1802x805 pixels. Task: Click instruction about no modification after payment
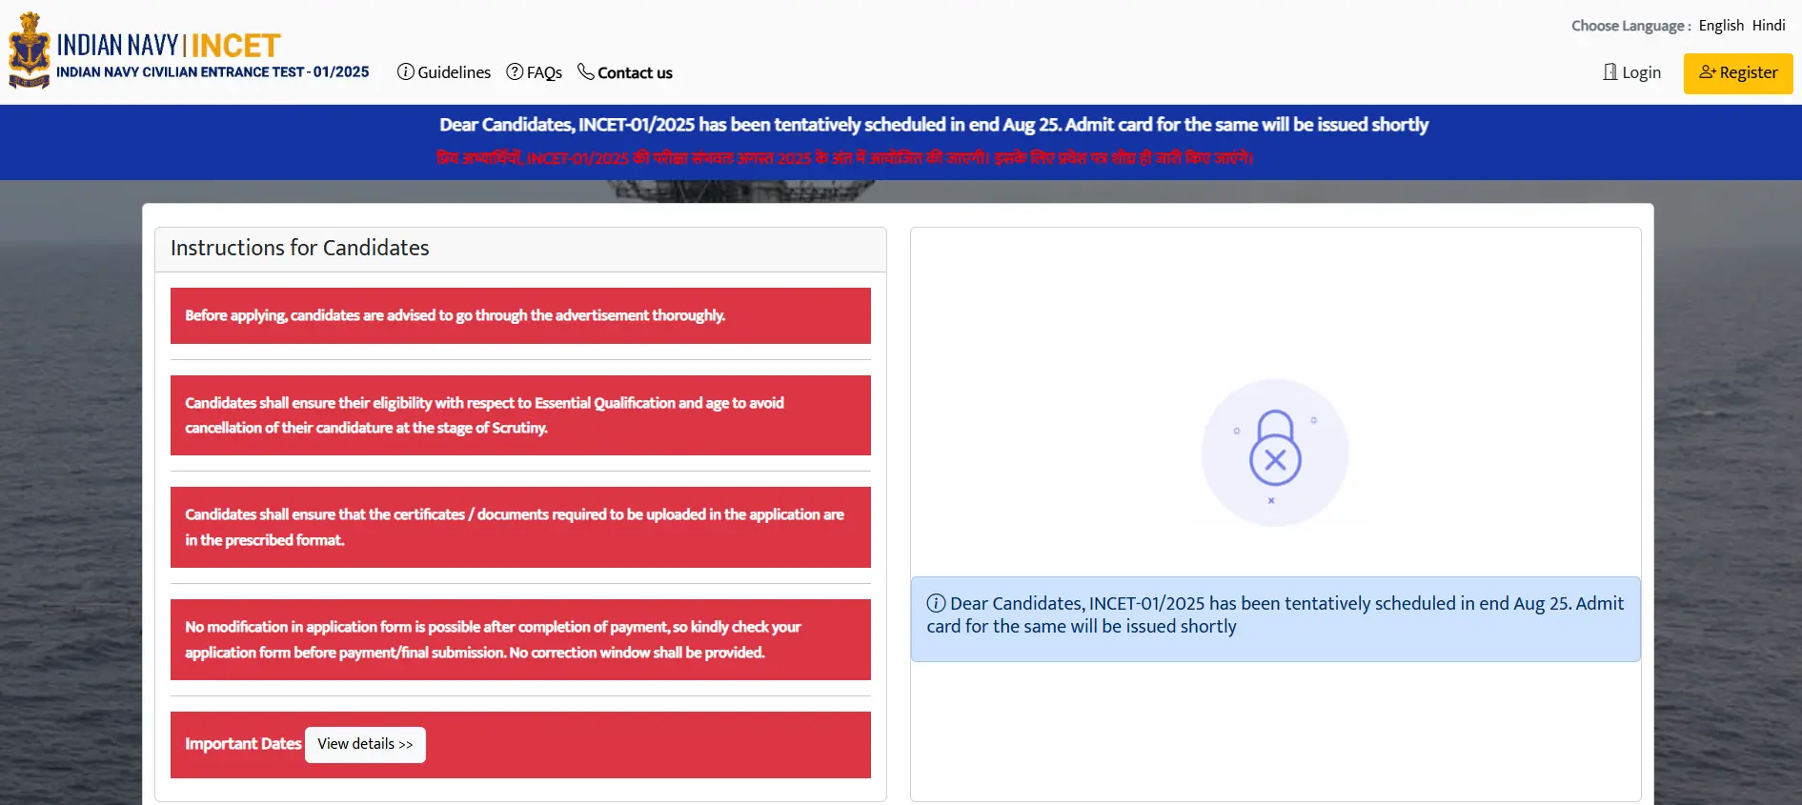click(520, 639)
